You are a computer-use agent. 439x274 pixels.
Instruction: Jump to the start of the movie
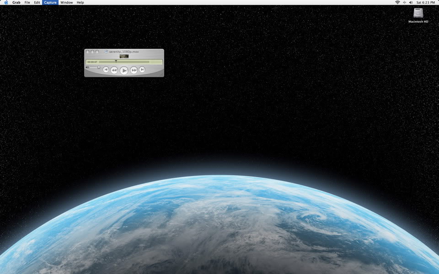coord(106,69)
